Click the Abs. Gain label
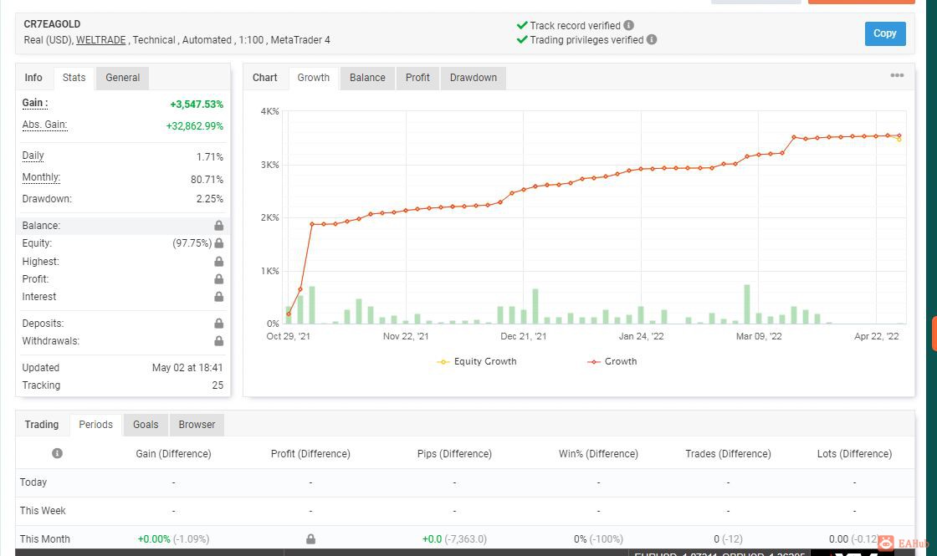 [45, 125]
